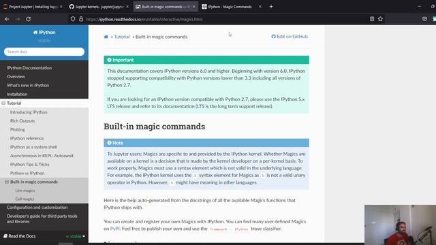The width and height of the screenshot is (436, 245).
Task: Open IPython Documentation in sidebar
Action: [x=29, y=68]
